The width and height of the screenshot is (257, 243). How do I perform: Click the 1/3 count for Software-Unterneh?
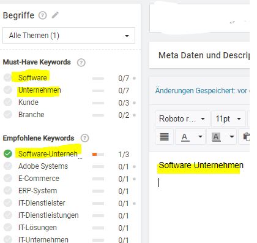pyautogui.click(x=124, y=155)
